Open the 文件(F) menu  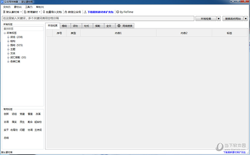click(x=7, y=7)
